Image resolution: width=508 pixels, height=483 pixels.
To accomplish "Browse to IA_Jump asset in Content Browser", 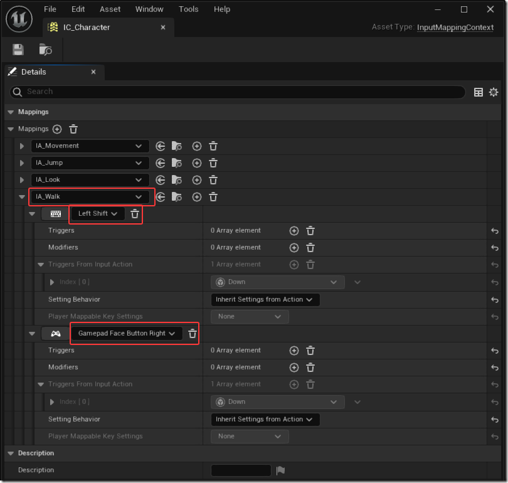I will (177, 163).
